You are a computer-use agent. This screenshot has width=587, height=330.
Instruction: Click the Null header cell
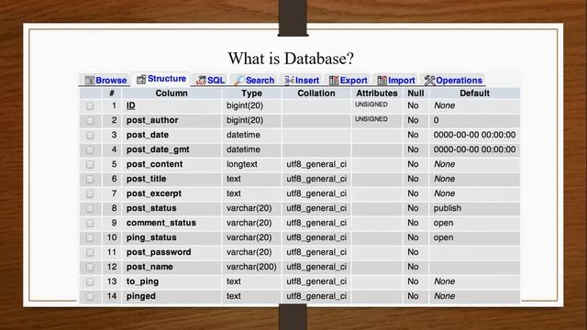click(x=415, y=93)
